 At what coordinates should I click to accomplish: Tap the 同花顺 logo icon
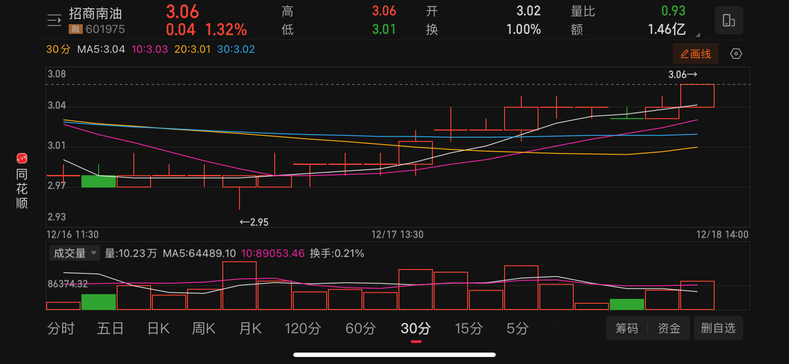click(x=22, y=158)
